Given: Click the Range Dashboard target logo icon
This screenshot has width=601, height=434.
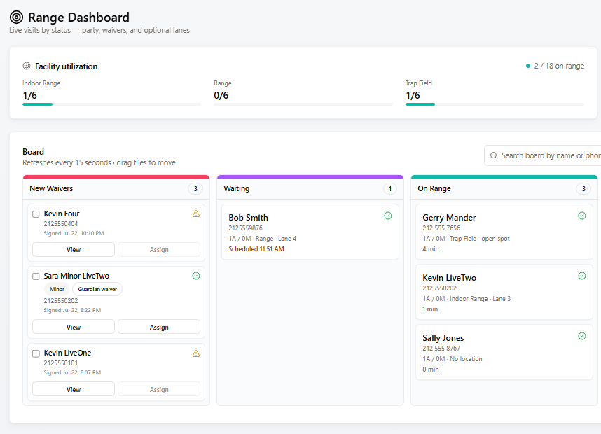Looking at the screenshot, I should pos(17,17).
